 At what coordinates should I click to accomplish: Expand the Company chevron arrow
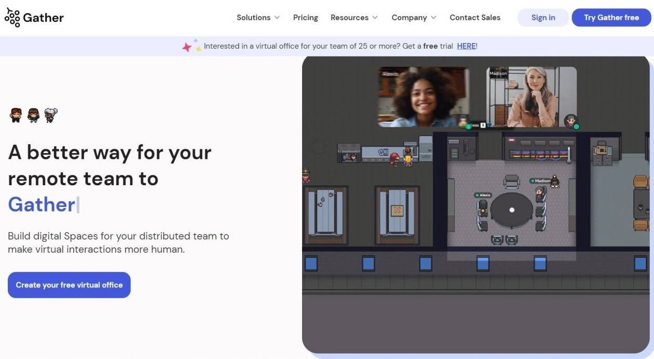tap(433, 18)
